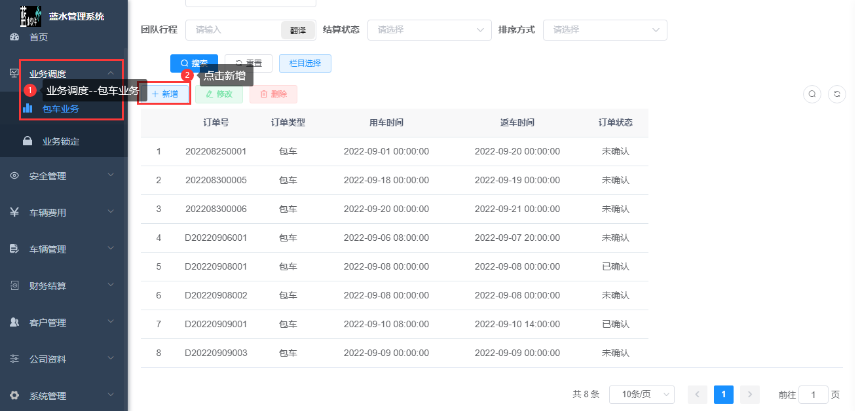Screen dimensions: 860x411
Task: Click the eye icon beside 安全管理
Action: 14,176
